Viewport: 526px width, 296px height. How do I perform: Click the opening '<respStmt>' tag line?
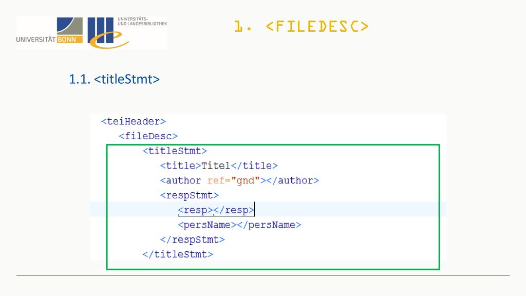click(189, 195)
